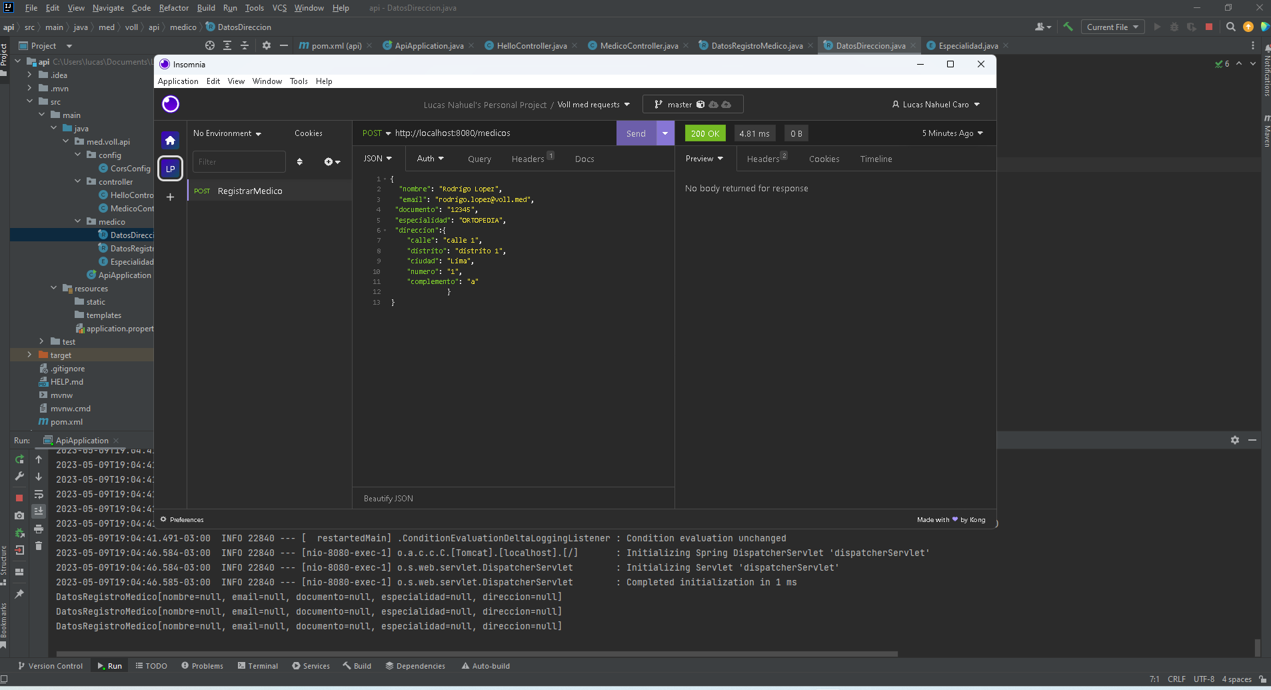The image size is (1271, 690).
Task: Open Insomnia Preferences gear
Action: 163,519
